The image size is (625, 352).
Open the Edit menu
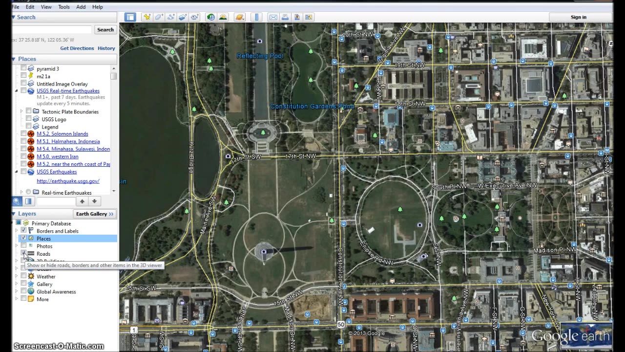[30, 7]
